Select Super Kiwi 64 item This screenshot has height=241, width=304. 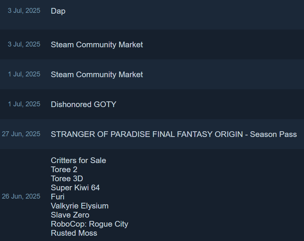pos(75,188)
